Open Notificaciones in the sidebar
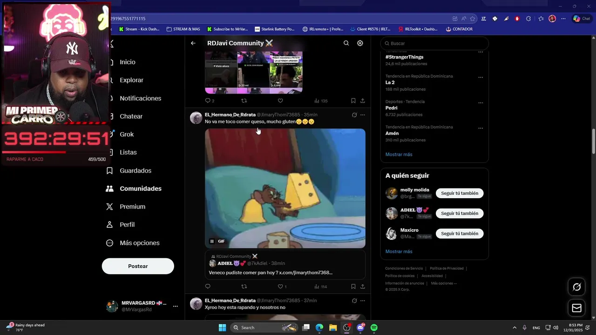Viewport: 596px width, 335px height. point(140,98)
